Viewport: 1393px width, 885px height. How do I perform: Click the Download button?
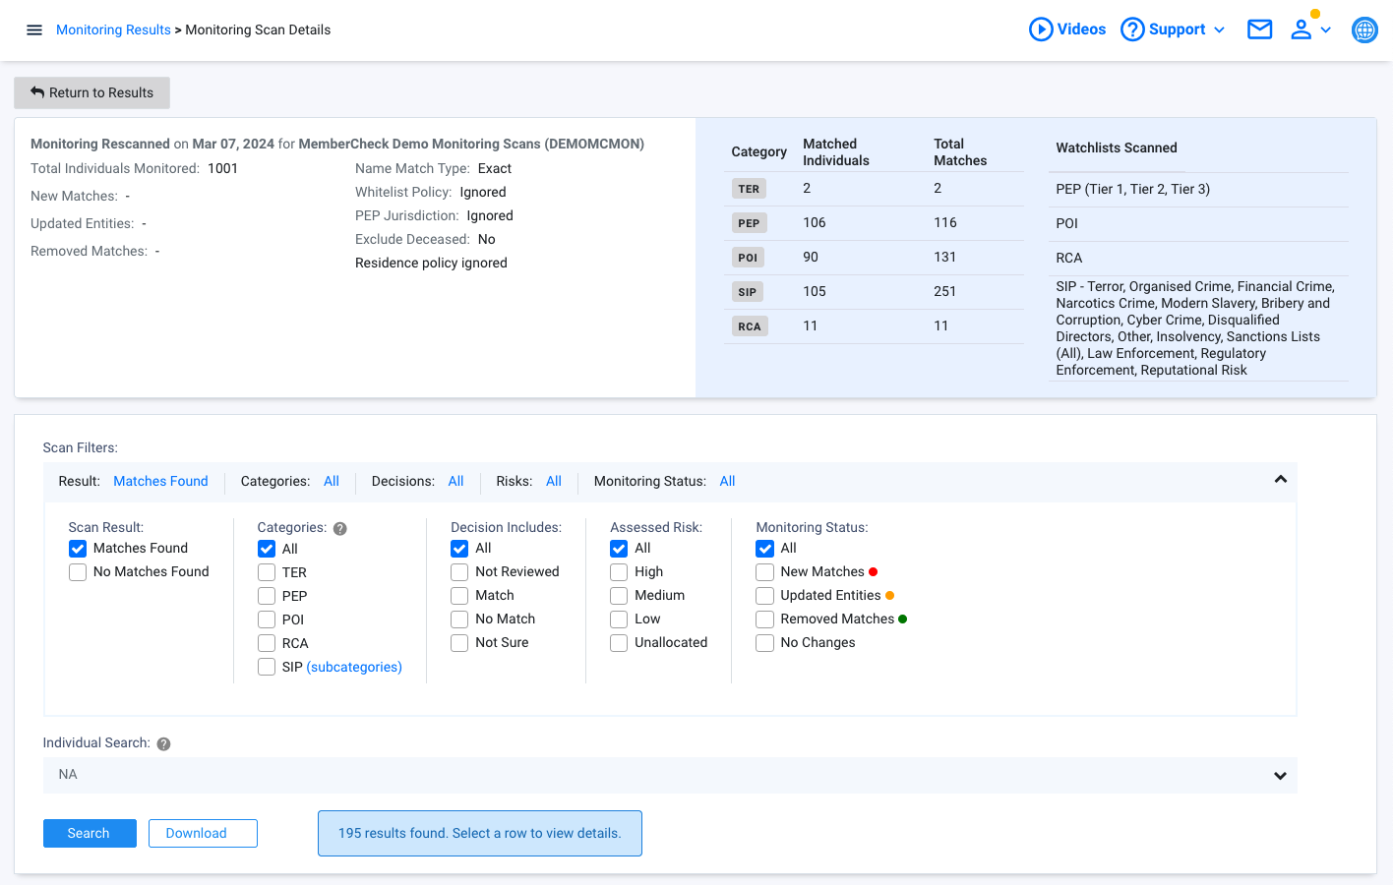(x=203, y=833)
